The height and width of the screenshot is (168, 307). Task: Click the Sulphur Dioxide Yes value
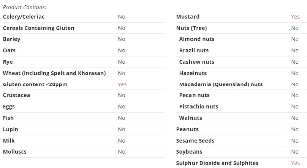coord(295,163)
